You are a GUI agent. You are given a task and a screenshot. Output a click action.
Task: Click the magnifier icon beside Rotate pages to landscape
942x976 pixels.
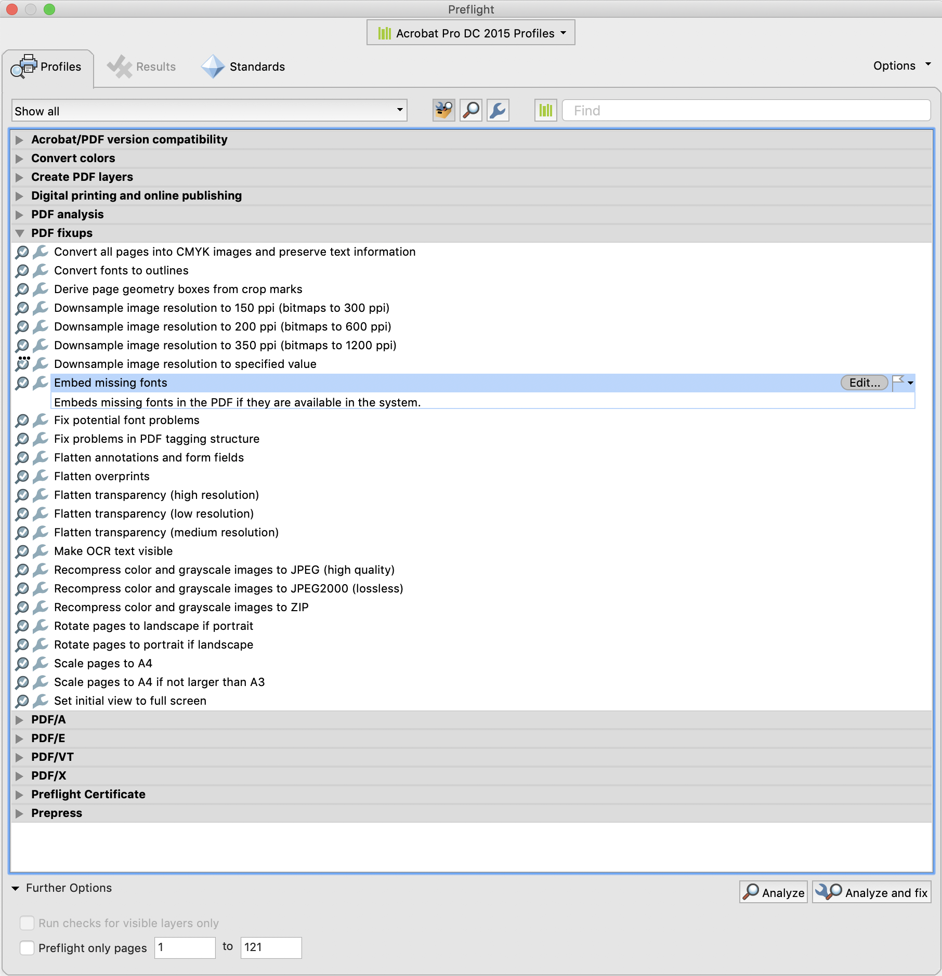coord(22,626)
